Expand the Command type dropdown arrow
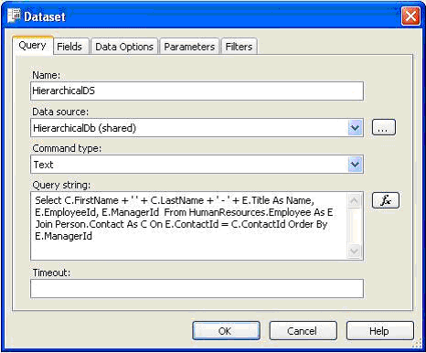The image size is (426, 353). 355,165
